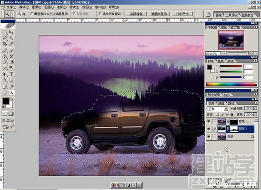Click the foreground black color swatch in toolbox
This screenshot has height=190, width=261.
coord(6,101)
